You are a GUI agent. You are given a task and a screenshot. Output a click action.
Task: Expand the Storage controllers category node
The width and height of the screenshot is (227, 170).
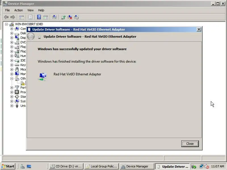12,97
